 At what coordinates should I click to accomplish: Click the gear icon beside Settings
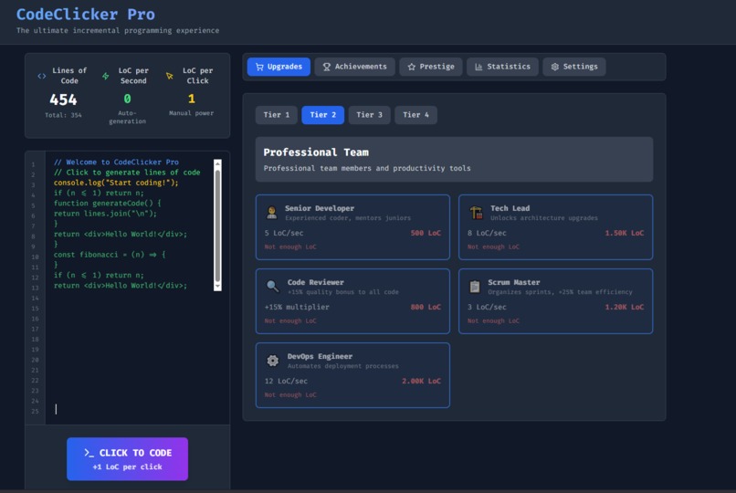[x=555, y=67]
